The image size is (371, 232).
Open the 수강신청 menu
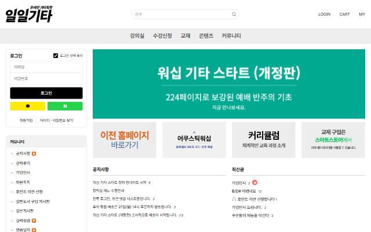coord(162,36)
